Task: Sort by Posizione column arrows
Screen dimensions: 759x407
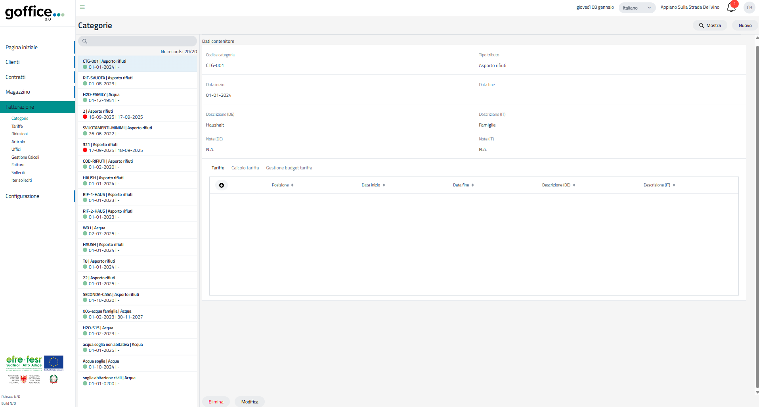Action: 292,185
